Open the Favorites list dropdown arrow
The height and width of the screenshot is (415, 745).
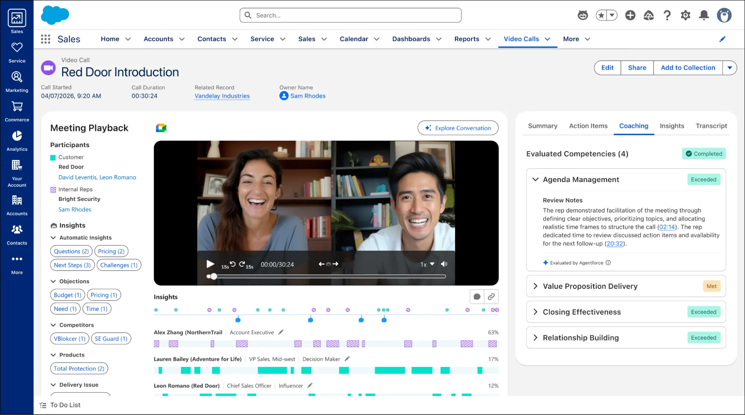point(612,15)
